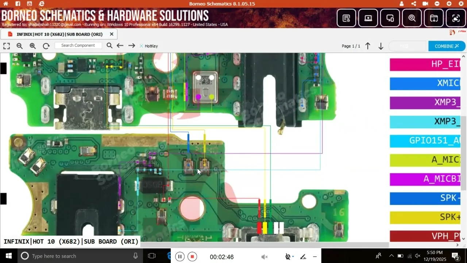Toggle the recorder microphone mute icon
The image size is (467, 263).
click(287, 257)
